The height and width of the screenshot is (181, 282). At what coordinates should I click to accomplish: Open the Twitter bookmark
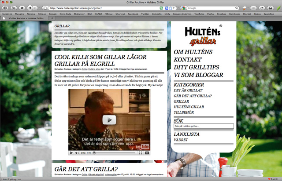pos(145,14)
